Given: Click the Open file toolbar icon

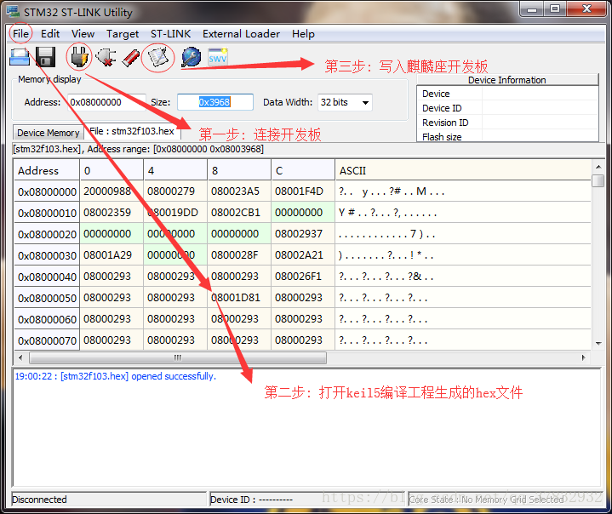Looking at the screenshot, I should point(20,57).
